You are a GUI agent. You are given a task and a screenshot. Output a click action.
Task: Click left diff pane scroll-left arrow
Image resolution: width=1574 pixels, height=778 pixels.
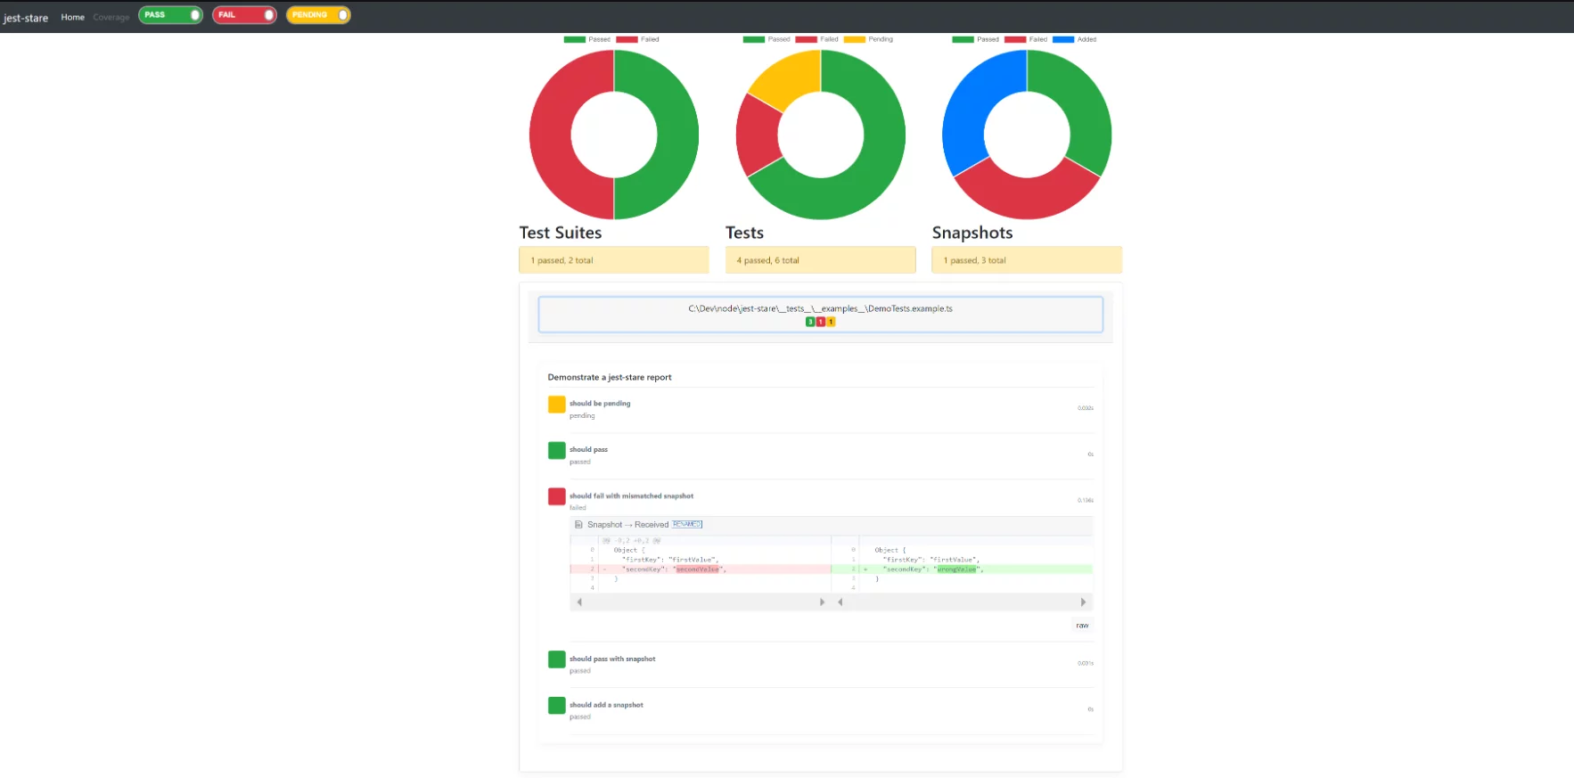tap(579, 602)
